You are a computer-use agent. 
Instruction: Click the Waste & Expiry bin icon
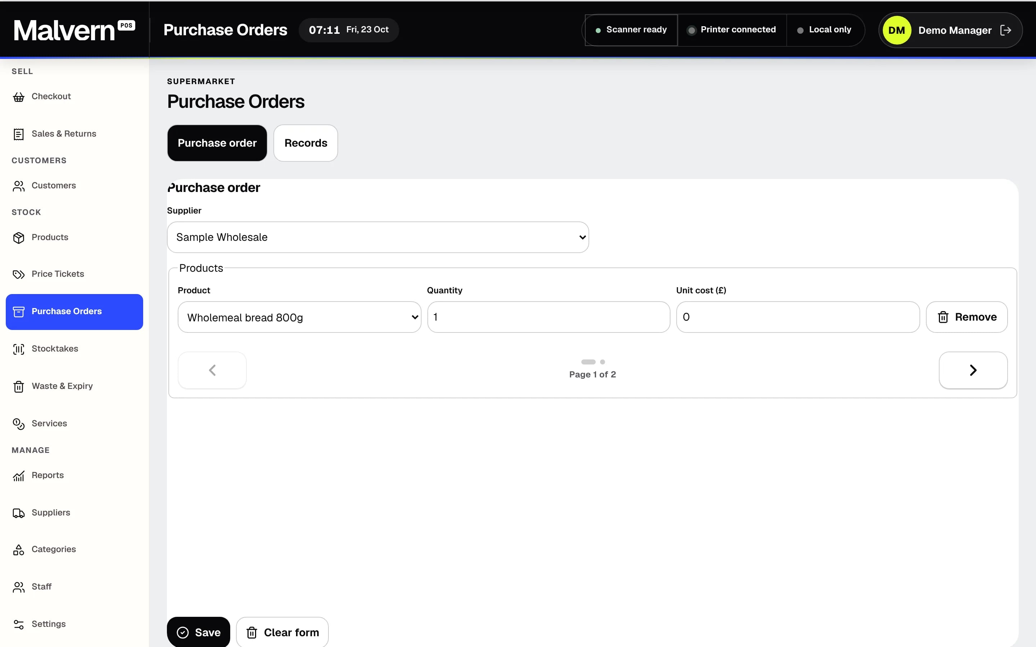tap(18, 386)
